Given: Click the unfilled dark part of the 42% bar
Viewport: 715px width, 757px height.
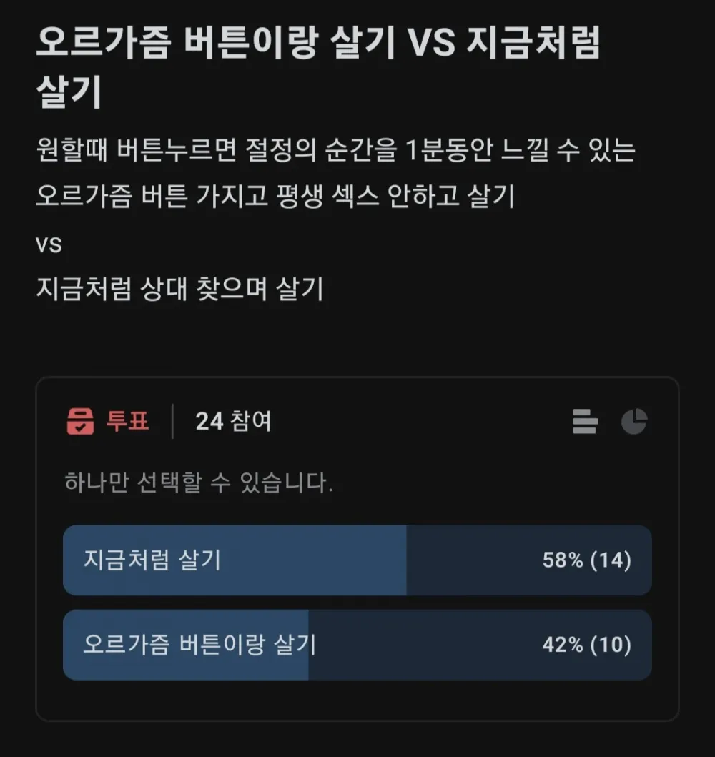Looking at the screenshot, I should tap(422, 645).
